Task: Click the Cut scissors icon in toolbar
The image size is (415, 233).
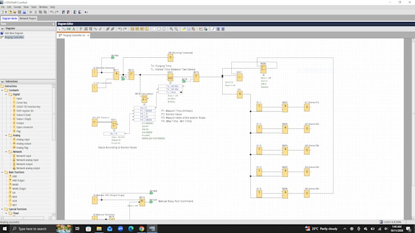Action: [35, 12]
